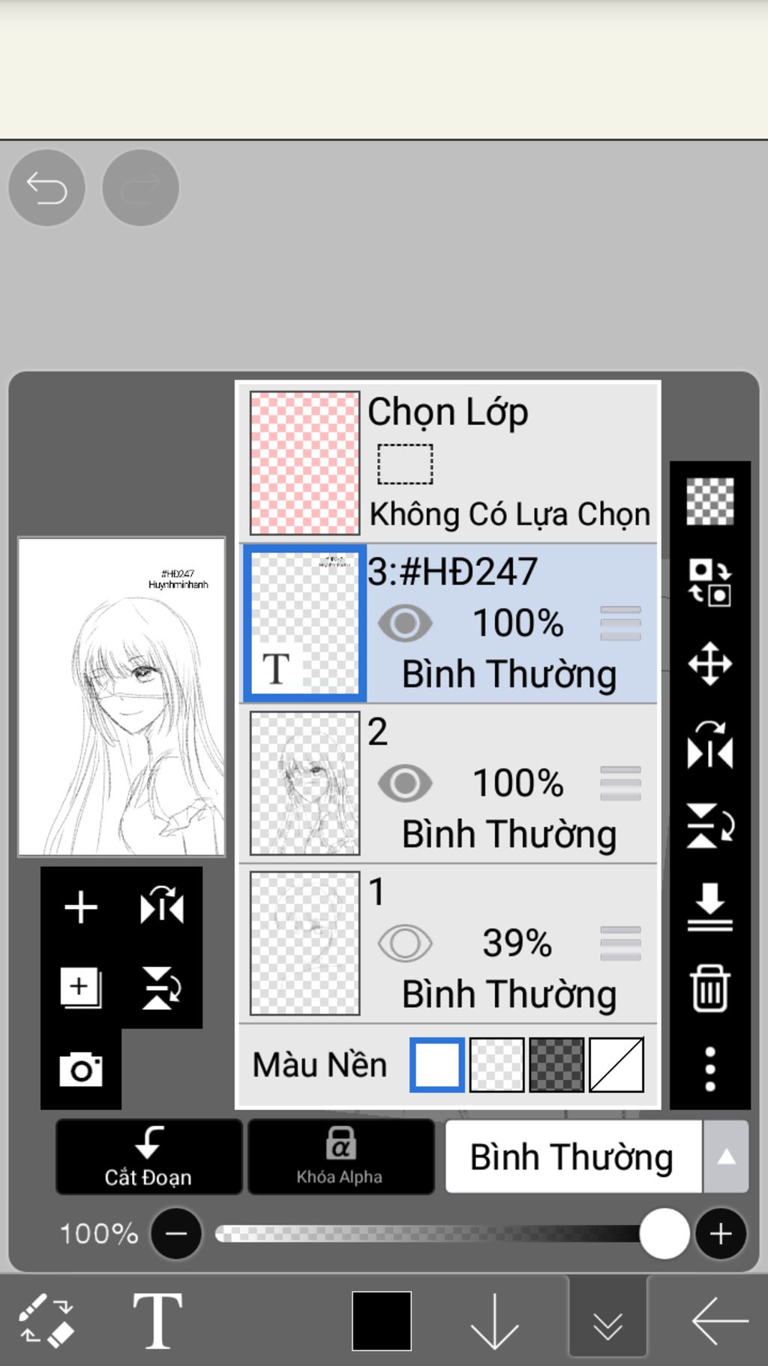Select layer 2 row in layer list
768x1366 pixels.
[x=448, y=784]
